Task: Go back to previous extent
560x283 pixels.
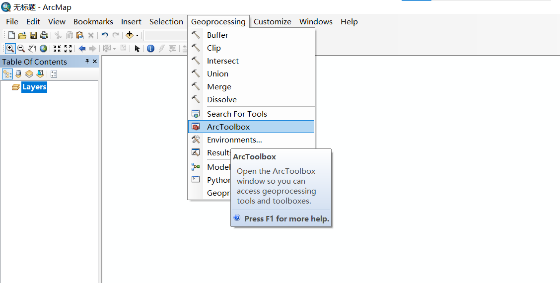Action: pyautogui.click(x=82, y=48)
